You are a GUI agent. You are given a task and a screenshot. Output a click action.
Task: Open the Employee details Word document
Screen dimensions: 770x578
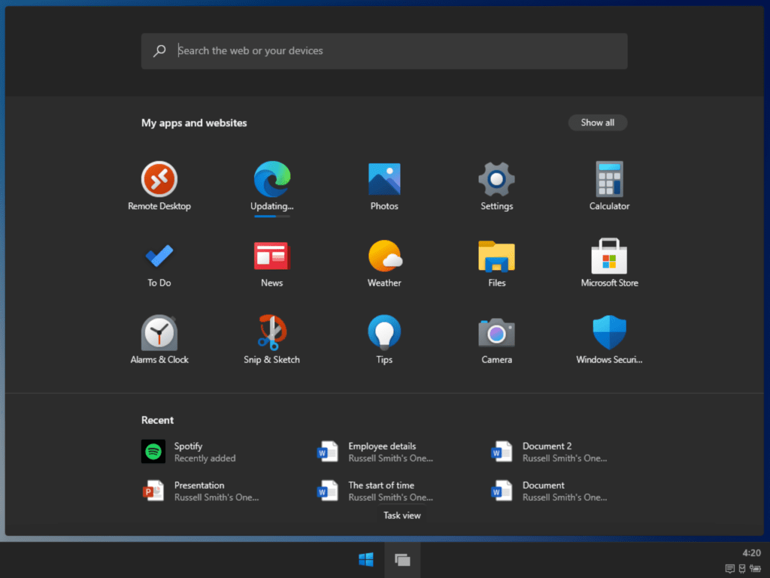coord(375,452)
